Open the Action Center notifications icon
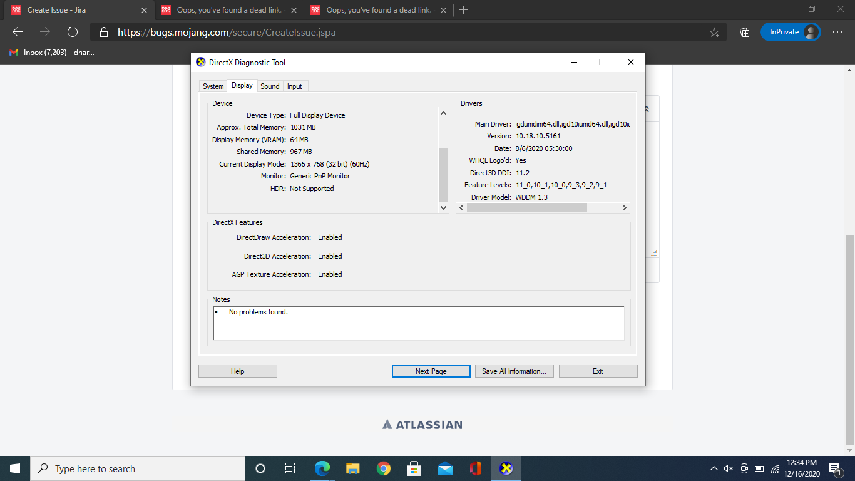 pyautogui.click(x=836, y=468)
